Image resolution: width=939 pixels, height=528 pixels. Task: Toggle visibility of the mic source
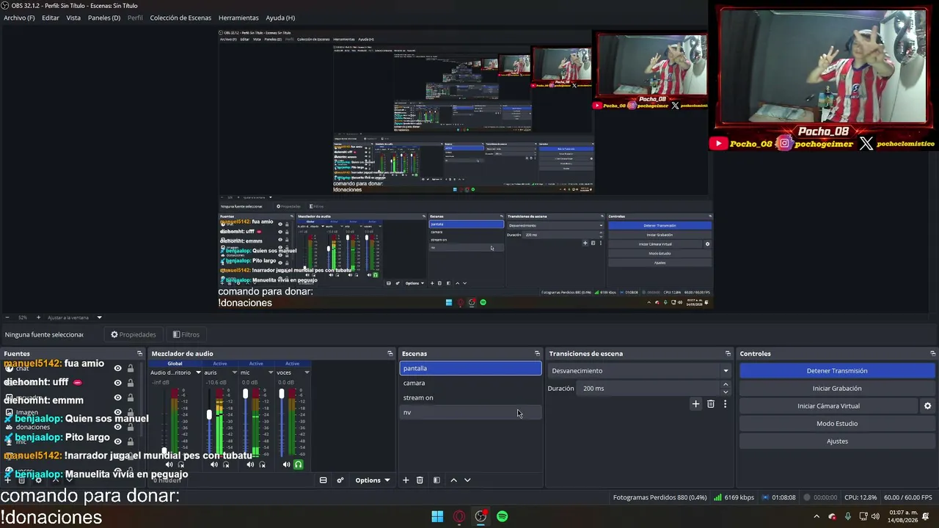coord(117,441)
